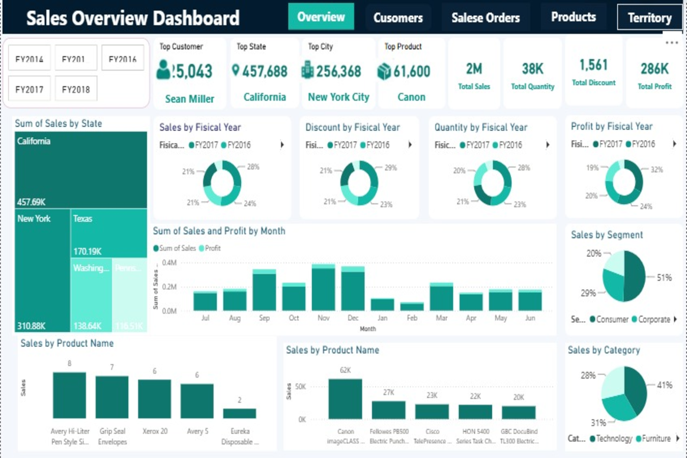This screenshot has width=687, height=458.
Task: Select the Technology legend entry
Action: click(611, 438)
